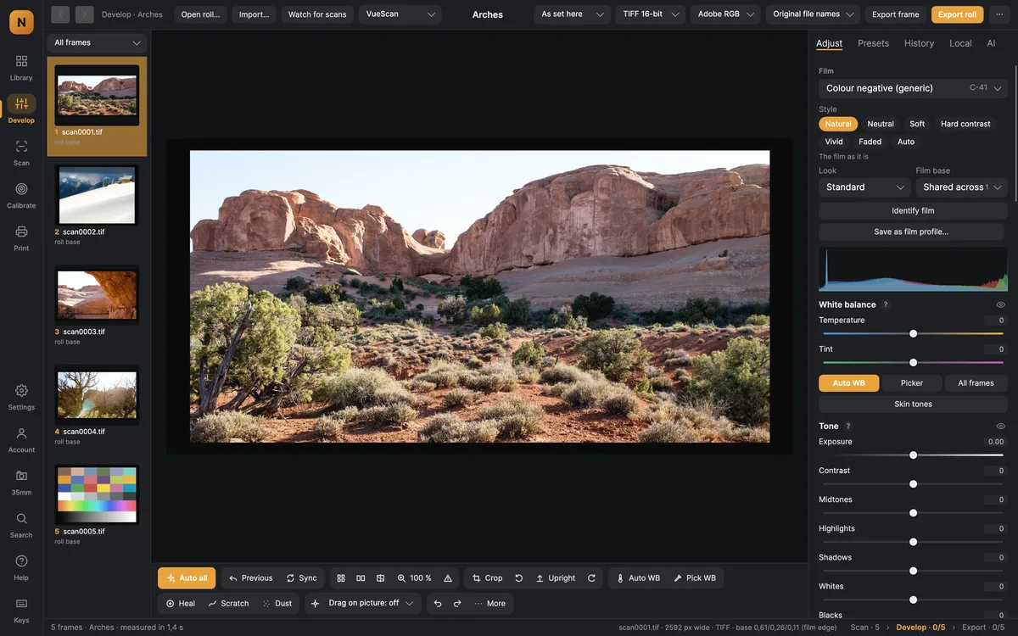Select the Neutral style

click(x=881, y=124)
